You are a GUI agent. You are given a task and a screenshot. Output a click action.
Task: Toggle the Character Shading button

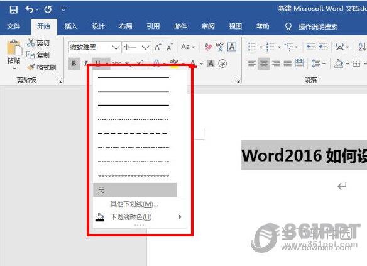(x=211, y=64)
